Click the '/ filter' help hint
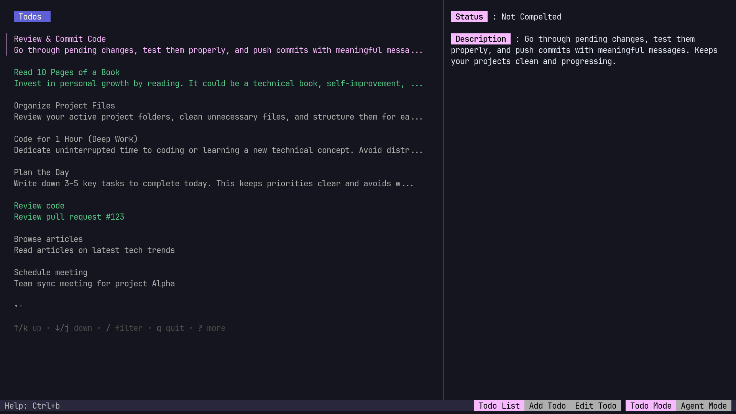Viewport: 736px width, 414px height. click(122, 328)
